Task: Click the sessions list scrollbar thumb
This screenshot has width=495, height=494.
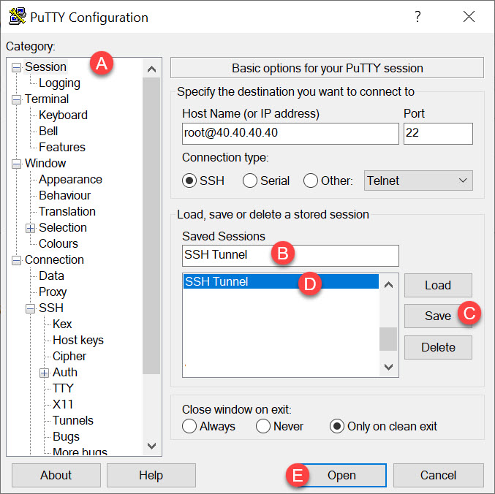Action: point(388,339)
